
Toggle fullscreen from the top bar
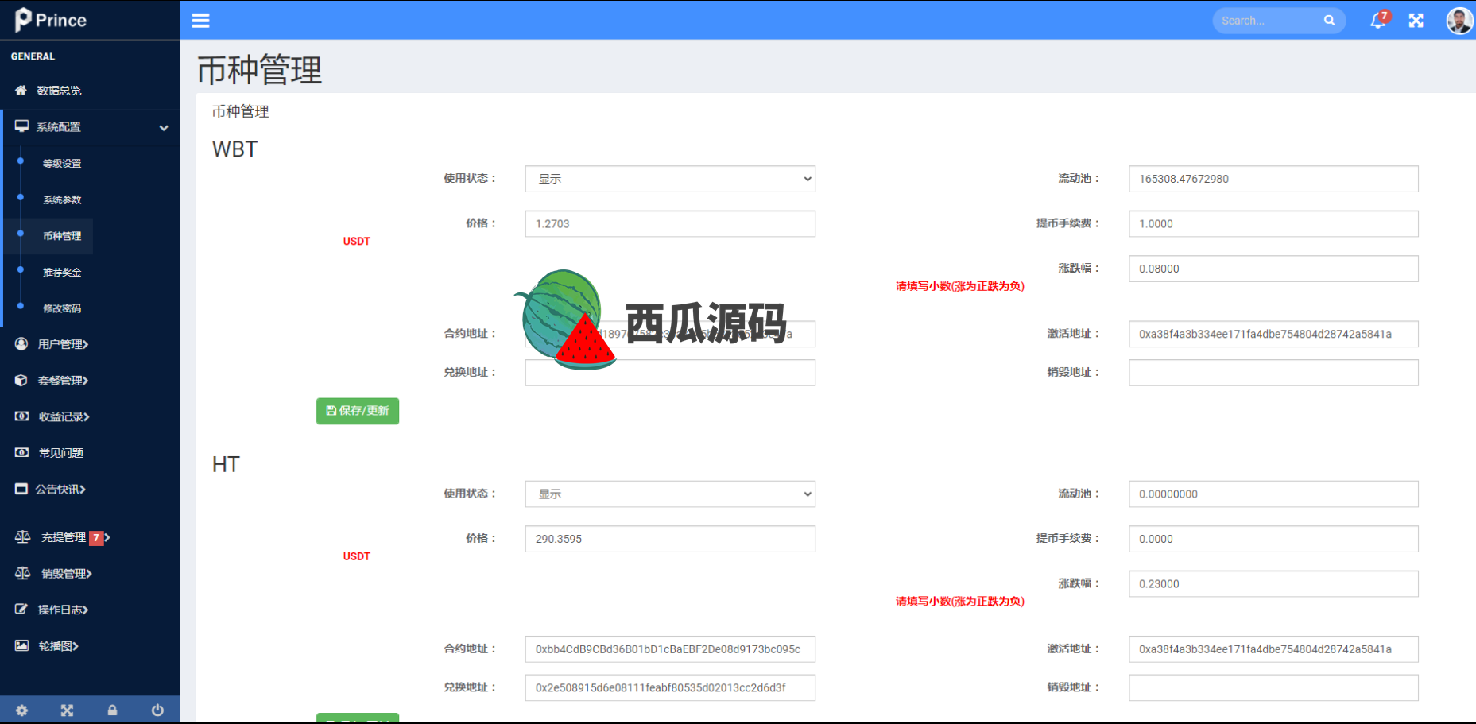coord(1416,21)
